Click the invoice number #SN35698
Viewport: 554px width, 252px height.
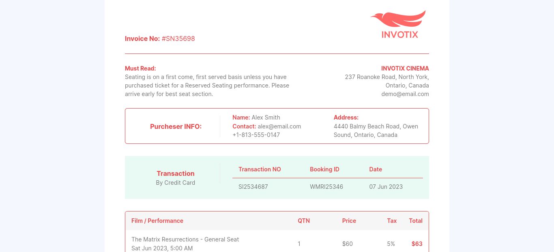click(x=178, y=39)
